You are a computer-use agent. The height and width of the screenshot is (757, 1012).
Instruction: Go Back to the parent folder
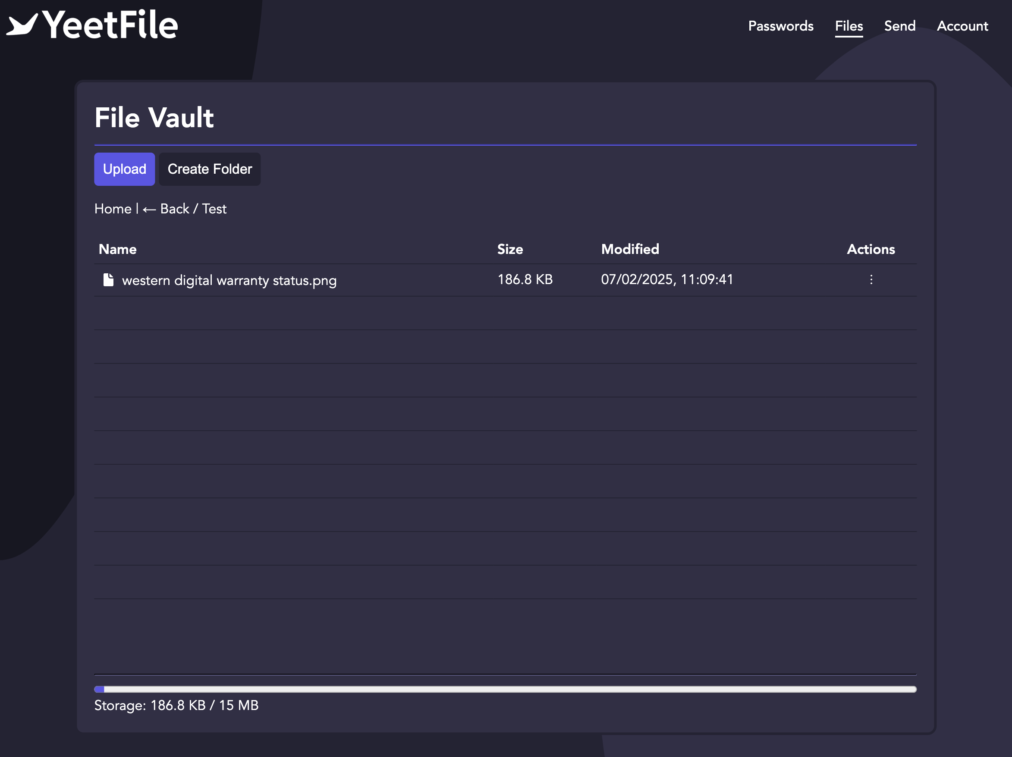[x=166, y=209]
